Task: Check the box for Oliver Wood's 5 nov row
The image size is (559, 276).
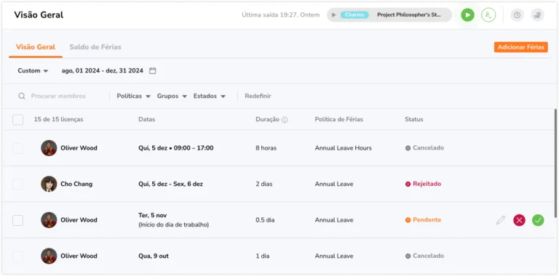Action: coord(17,220)
